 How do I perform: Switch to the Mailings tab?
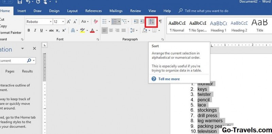click(116, 11)
